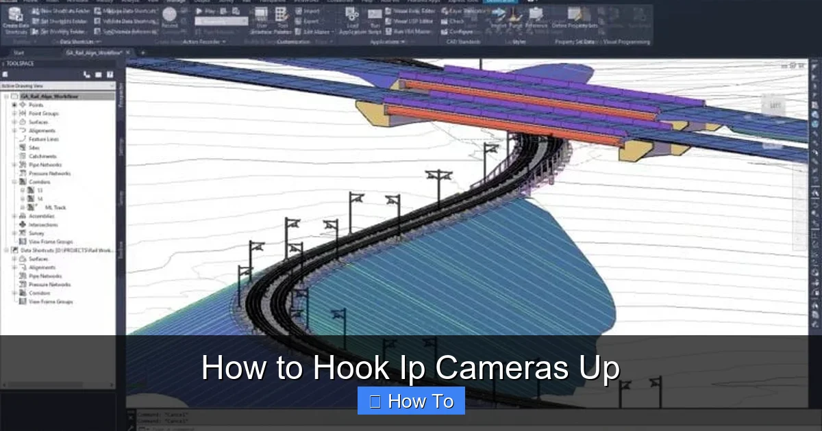
Task: Click the Export customization button
Action: [307, 21]
